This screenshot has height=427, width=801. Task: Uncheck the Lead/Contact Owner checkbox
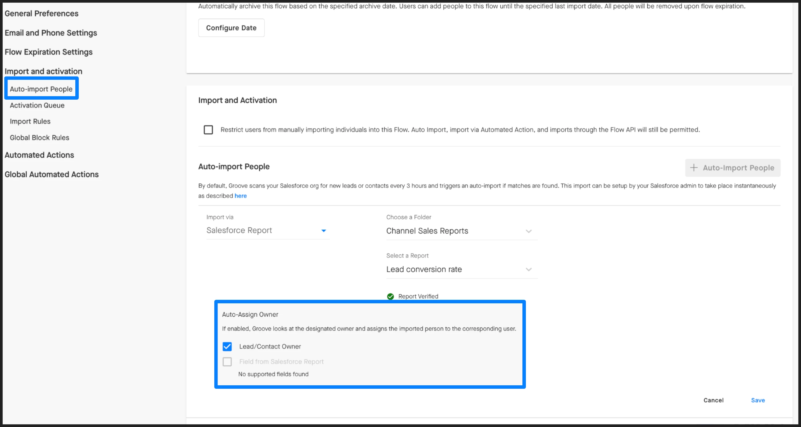[x=227, y=346]
